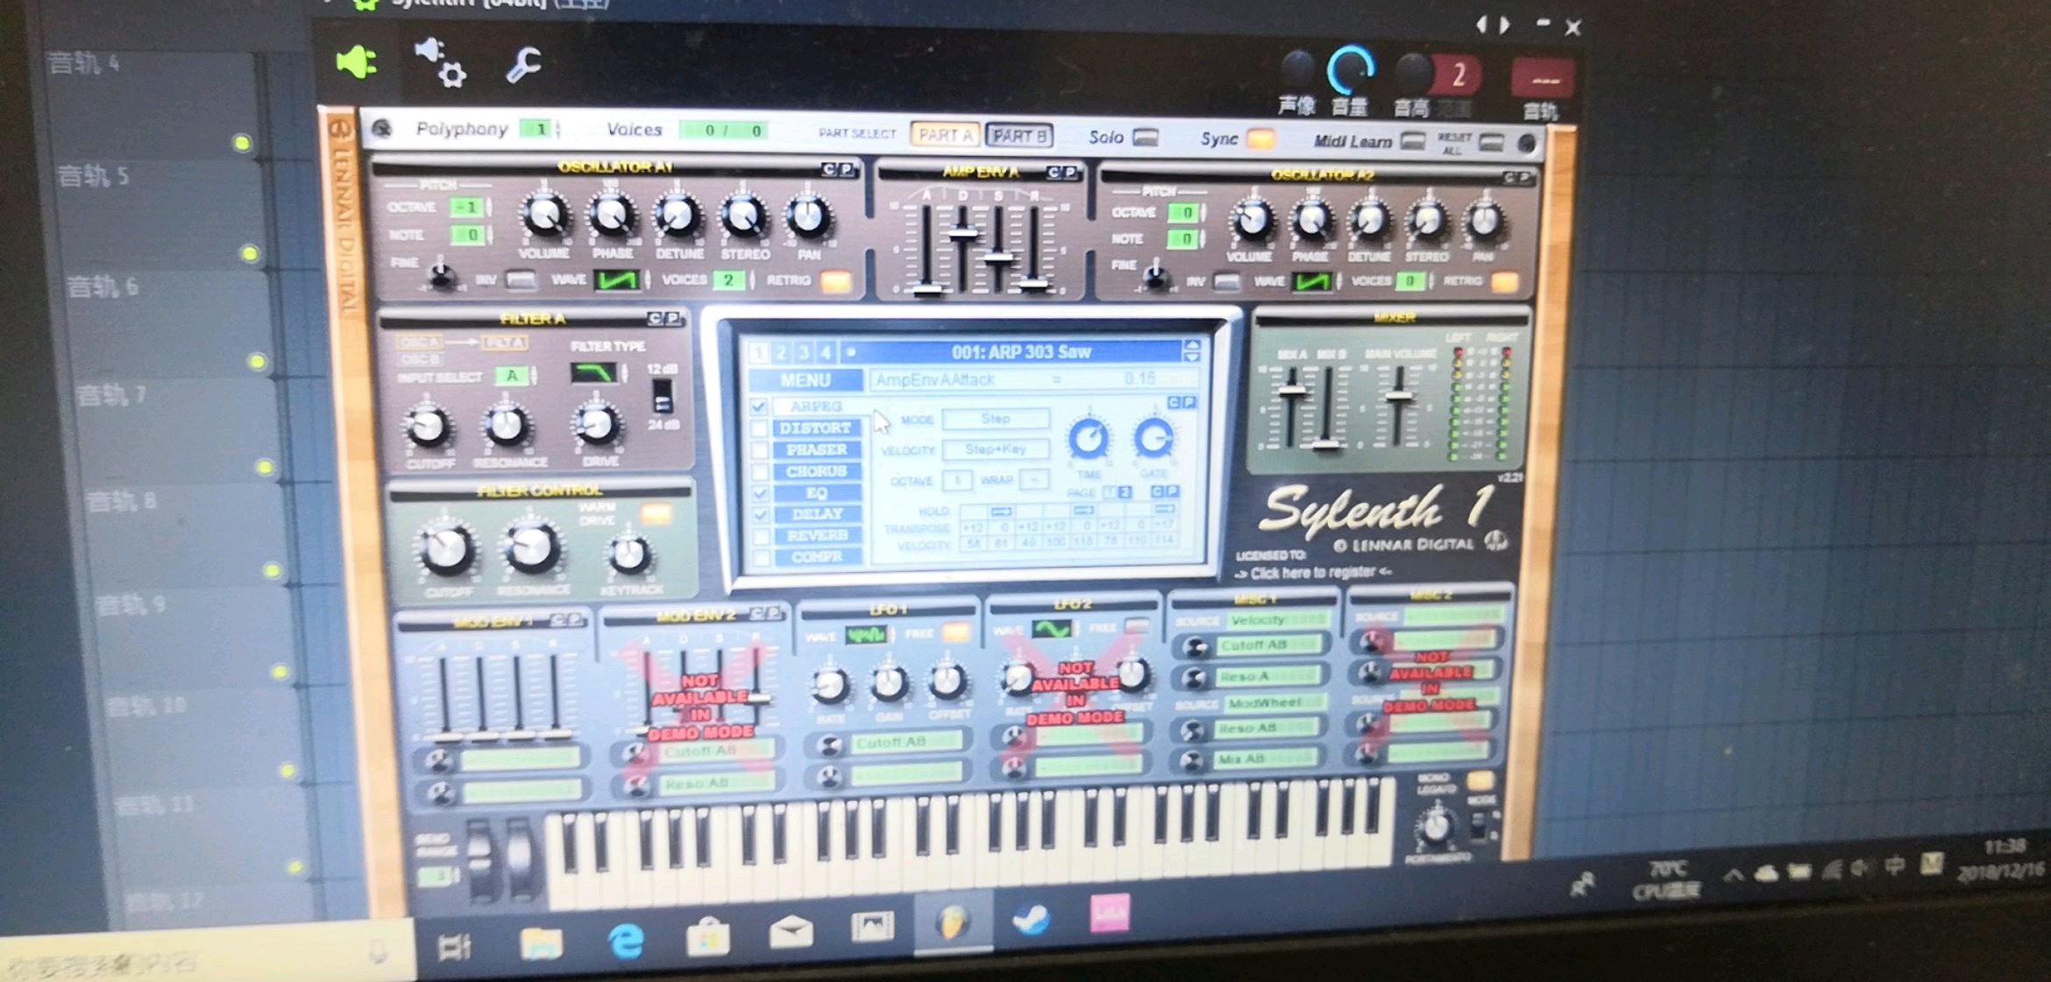Click Oscillator A1 Phase knob
The height and width of the screenshot is (982, 2051).
pyautogui.click(x=612, y=216)
